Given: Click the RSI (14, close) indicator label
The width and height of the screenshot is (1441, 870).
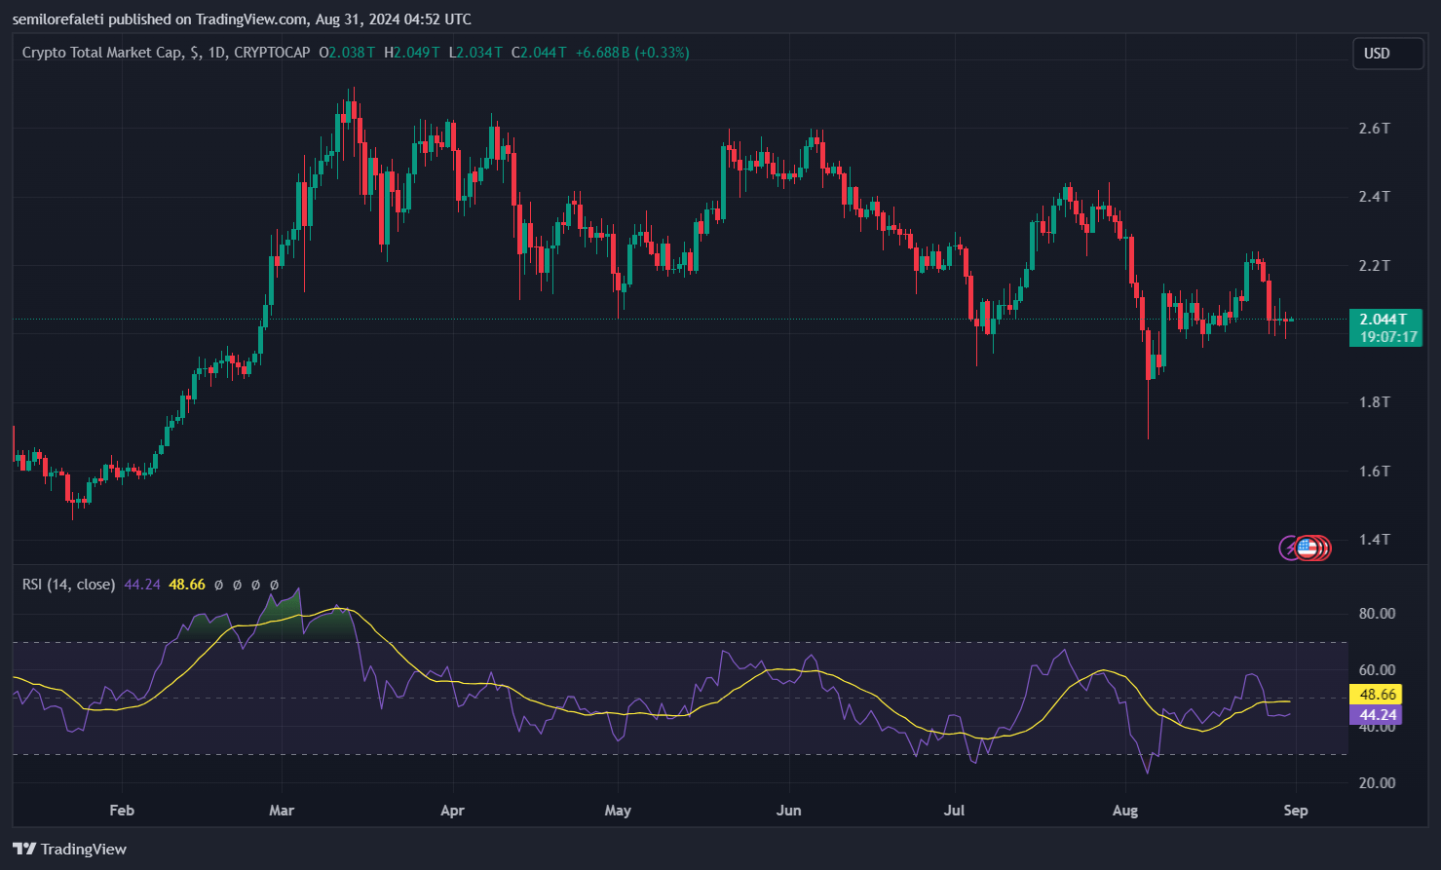Looking at the screenshot, I should tap(68, 585).
